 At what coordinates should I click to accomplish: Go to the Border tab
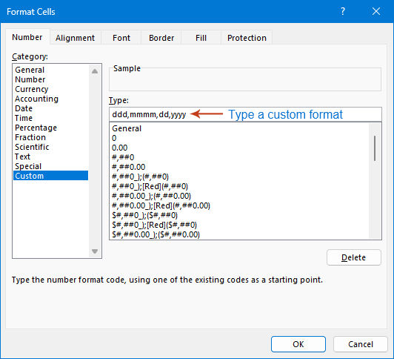pos(161,38)
